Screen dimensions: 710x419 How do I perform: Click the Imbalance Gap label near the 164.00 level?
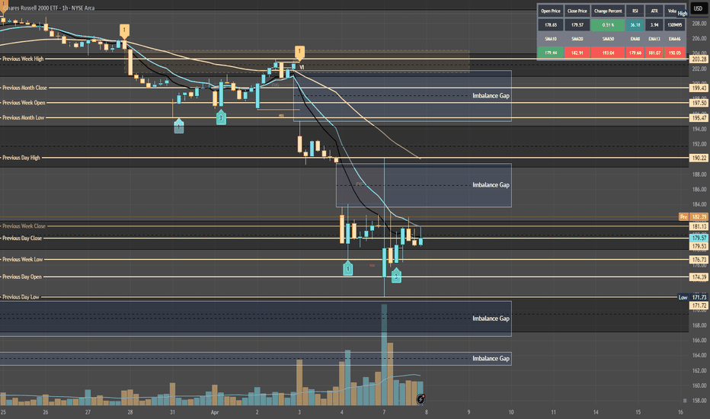[491, 358]
